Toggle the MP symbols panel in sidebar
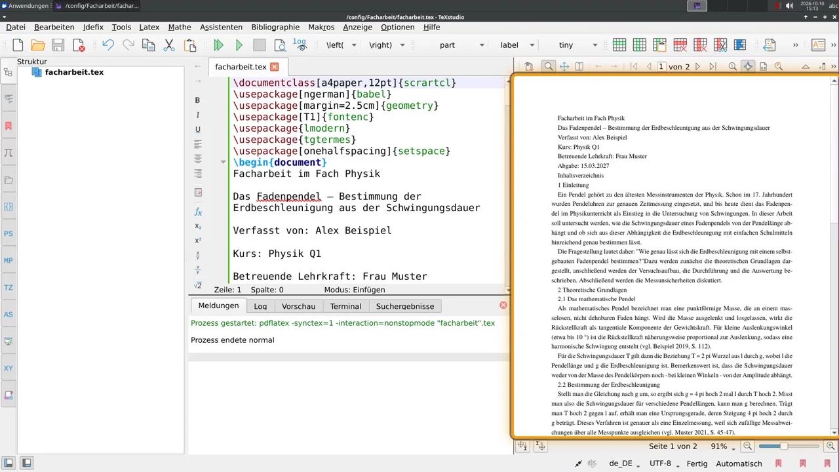 coord(9,260)
